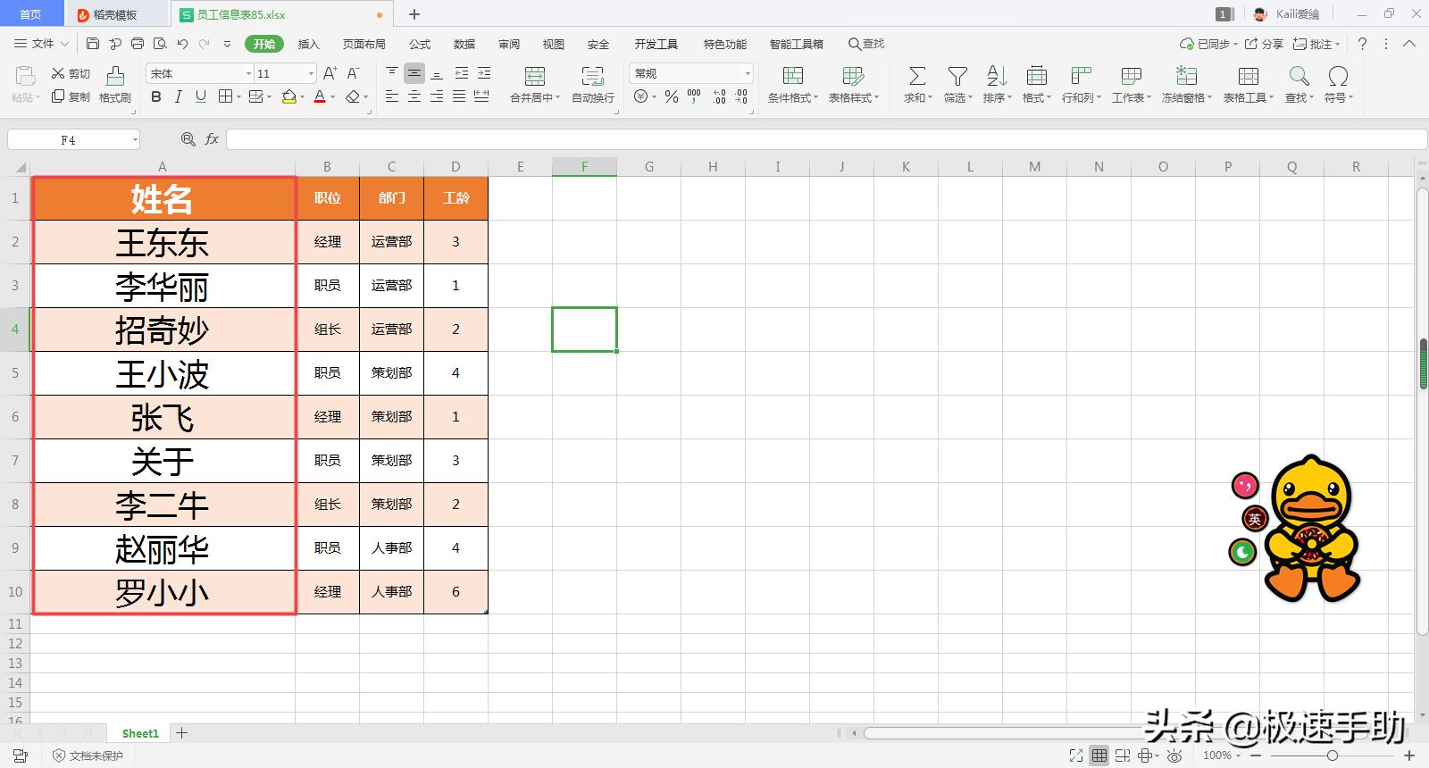Expand the number format dropdown 常规
This screenshot has width=1429, height=768.
tap(747, 73)
